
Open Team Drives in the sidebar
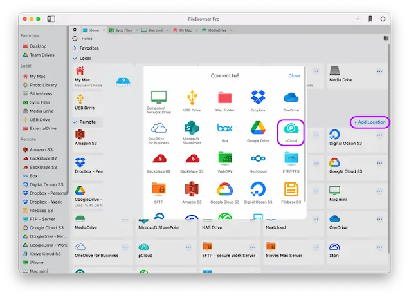point(39,55)
